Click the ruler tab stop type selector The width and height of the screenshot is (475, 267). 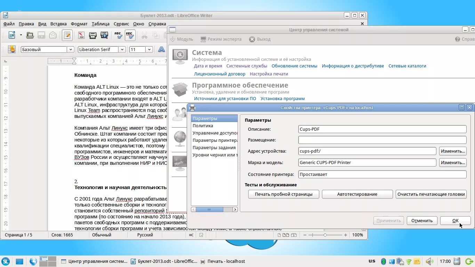(x=6, y=61)
